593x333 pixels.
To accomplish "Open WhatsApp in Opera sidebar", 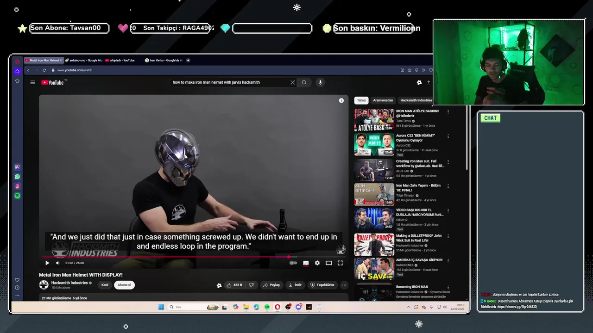I will coord(17,177).
